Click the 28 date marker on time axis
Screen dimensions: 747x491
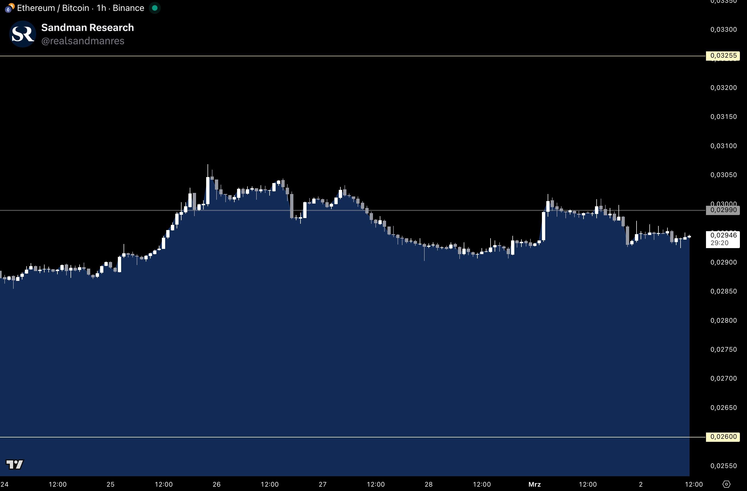coord(428,484)
